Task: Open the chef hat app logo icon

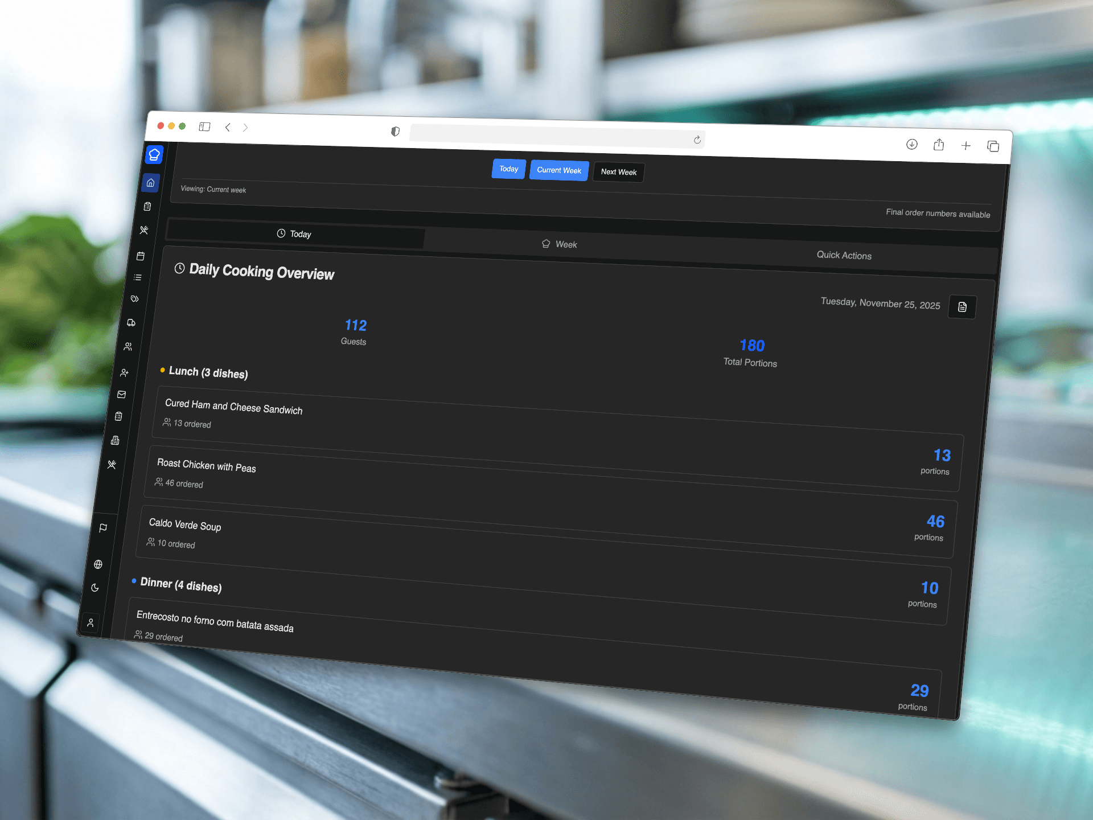Action: pyautogui.click(x=154, y=154)
